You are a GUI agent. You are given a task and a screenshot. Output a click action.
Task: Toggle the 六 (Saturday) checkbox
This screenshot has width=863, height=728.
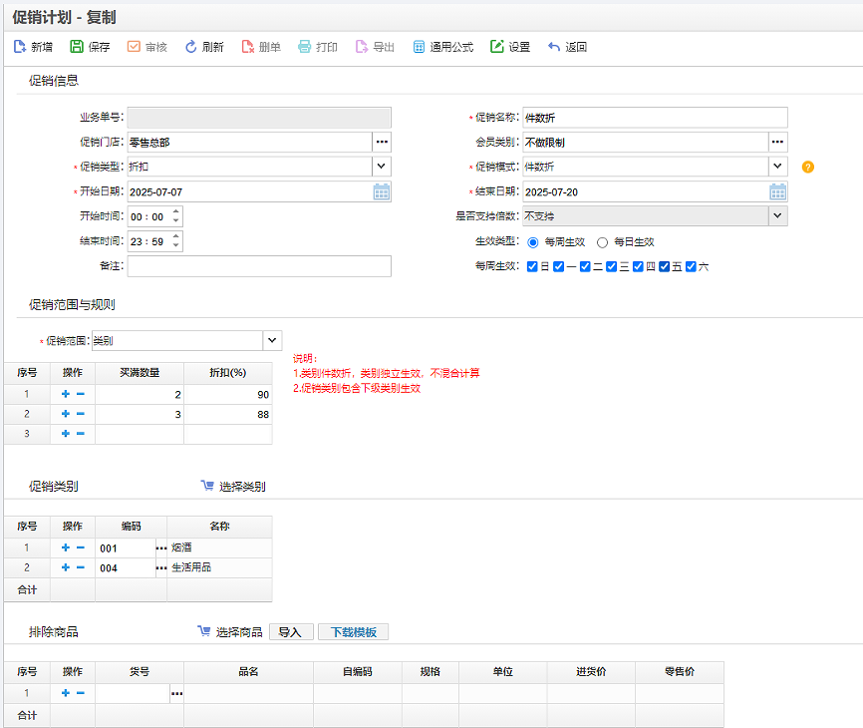[691, 266]
